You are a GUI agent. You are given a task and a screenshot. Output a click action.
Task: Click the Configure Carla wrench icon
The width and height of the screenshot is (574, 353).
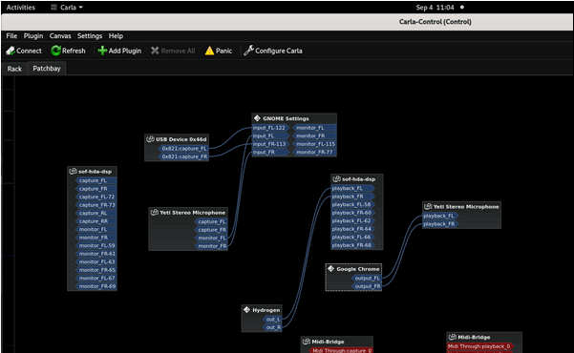(x=248, y=51)
